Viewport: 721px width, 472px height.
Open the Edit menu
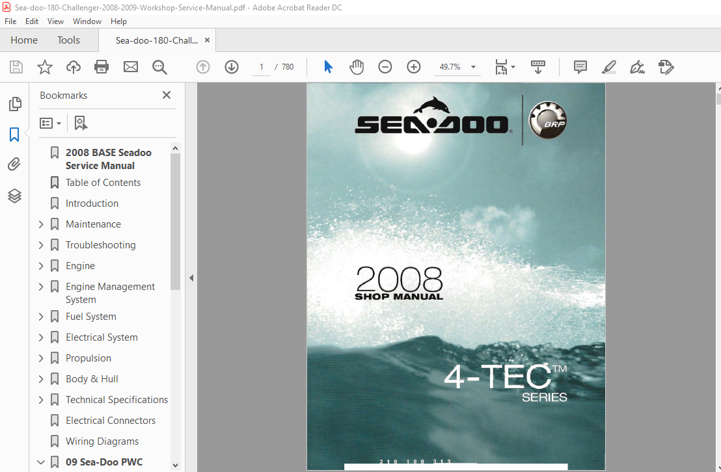click(x=32, y=21)
